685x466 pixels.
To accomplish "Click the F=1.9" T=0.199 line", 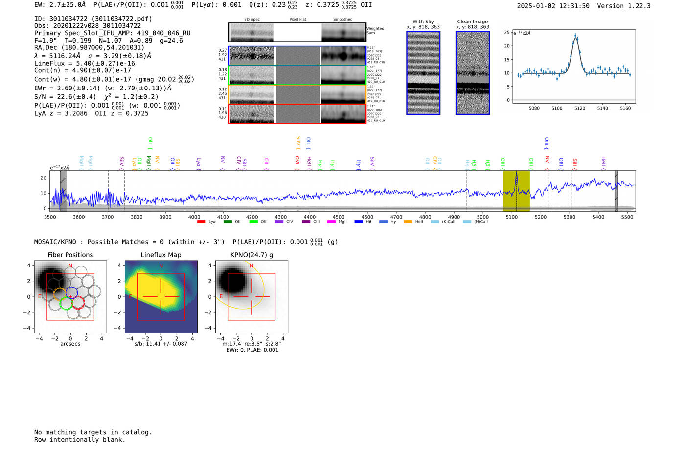I will [109, 41].
